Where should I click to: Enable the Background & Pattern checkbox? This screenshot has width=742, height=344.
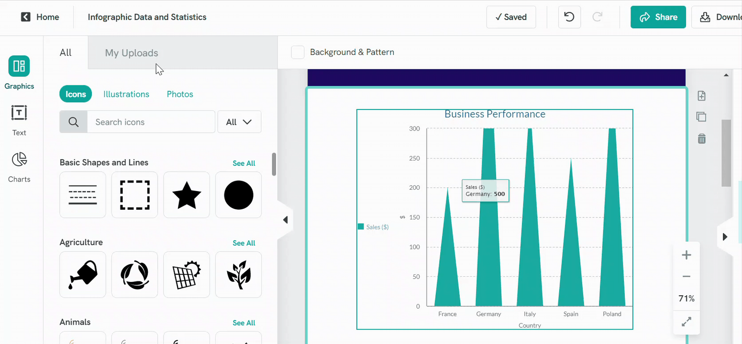[x=298, y=53]
